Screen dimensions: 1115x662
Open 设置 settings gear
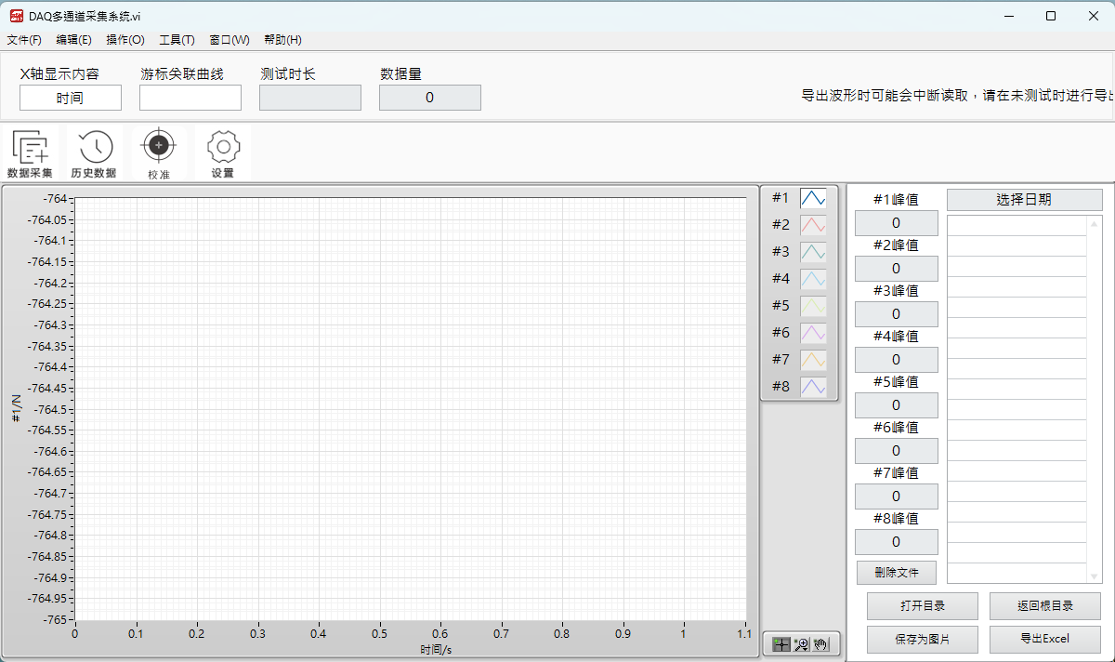[x=223, y=153]
